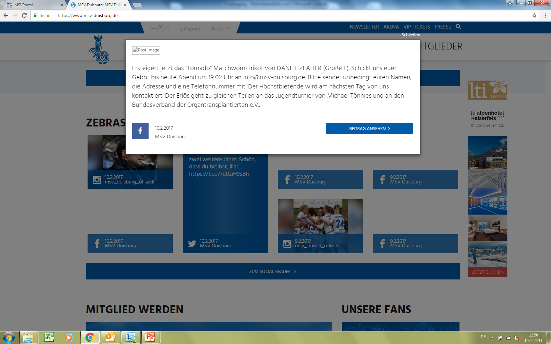Bookmark the page with the star icon
This screenshot has width=551, height=344.
[534, 15]
